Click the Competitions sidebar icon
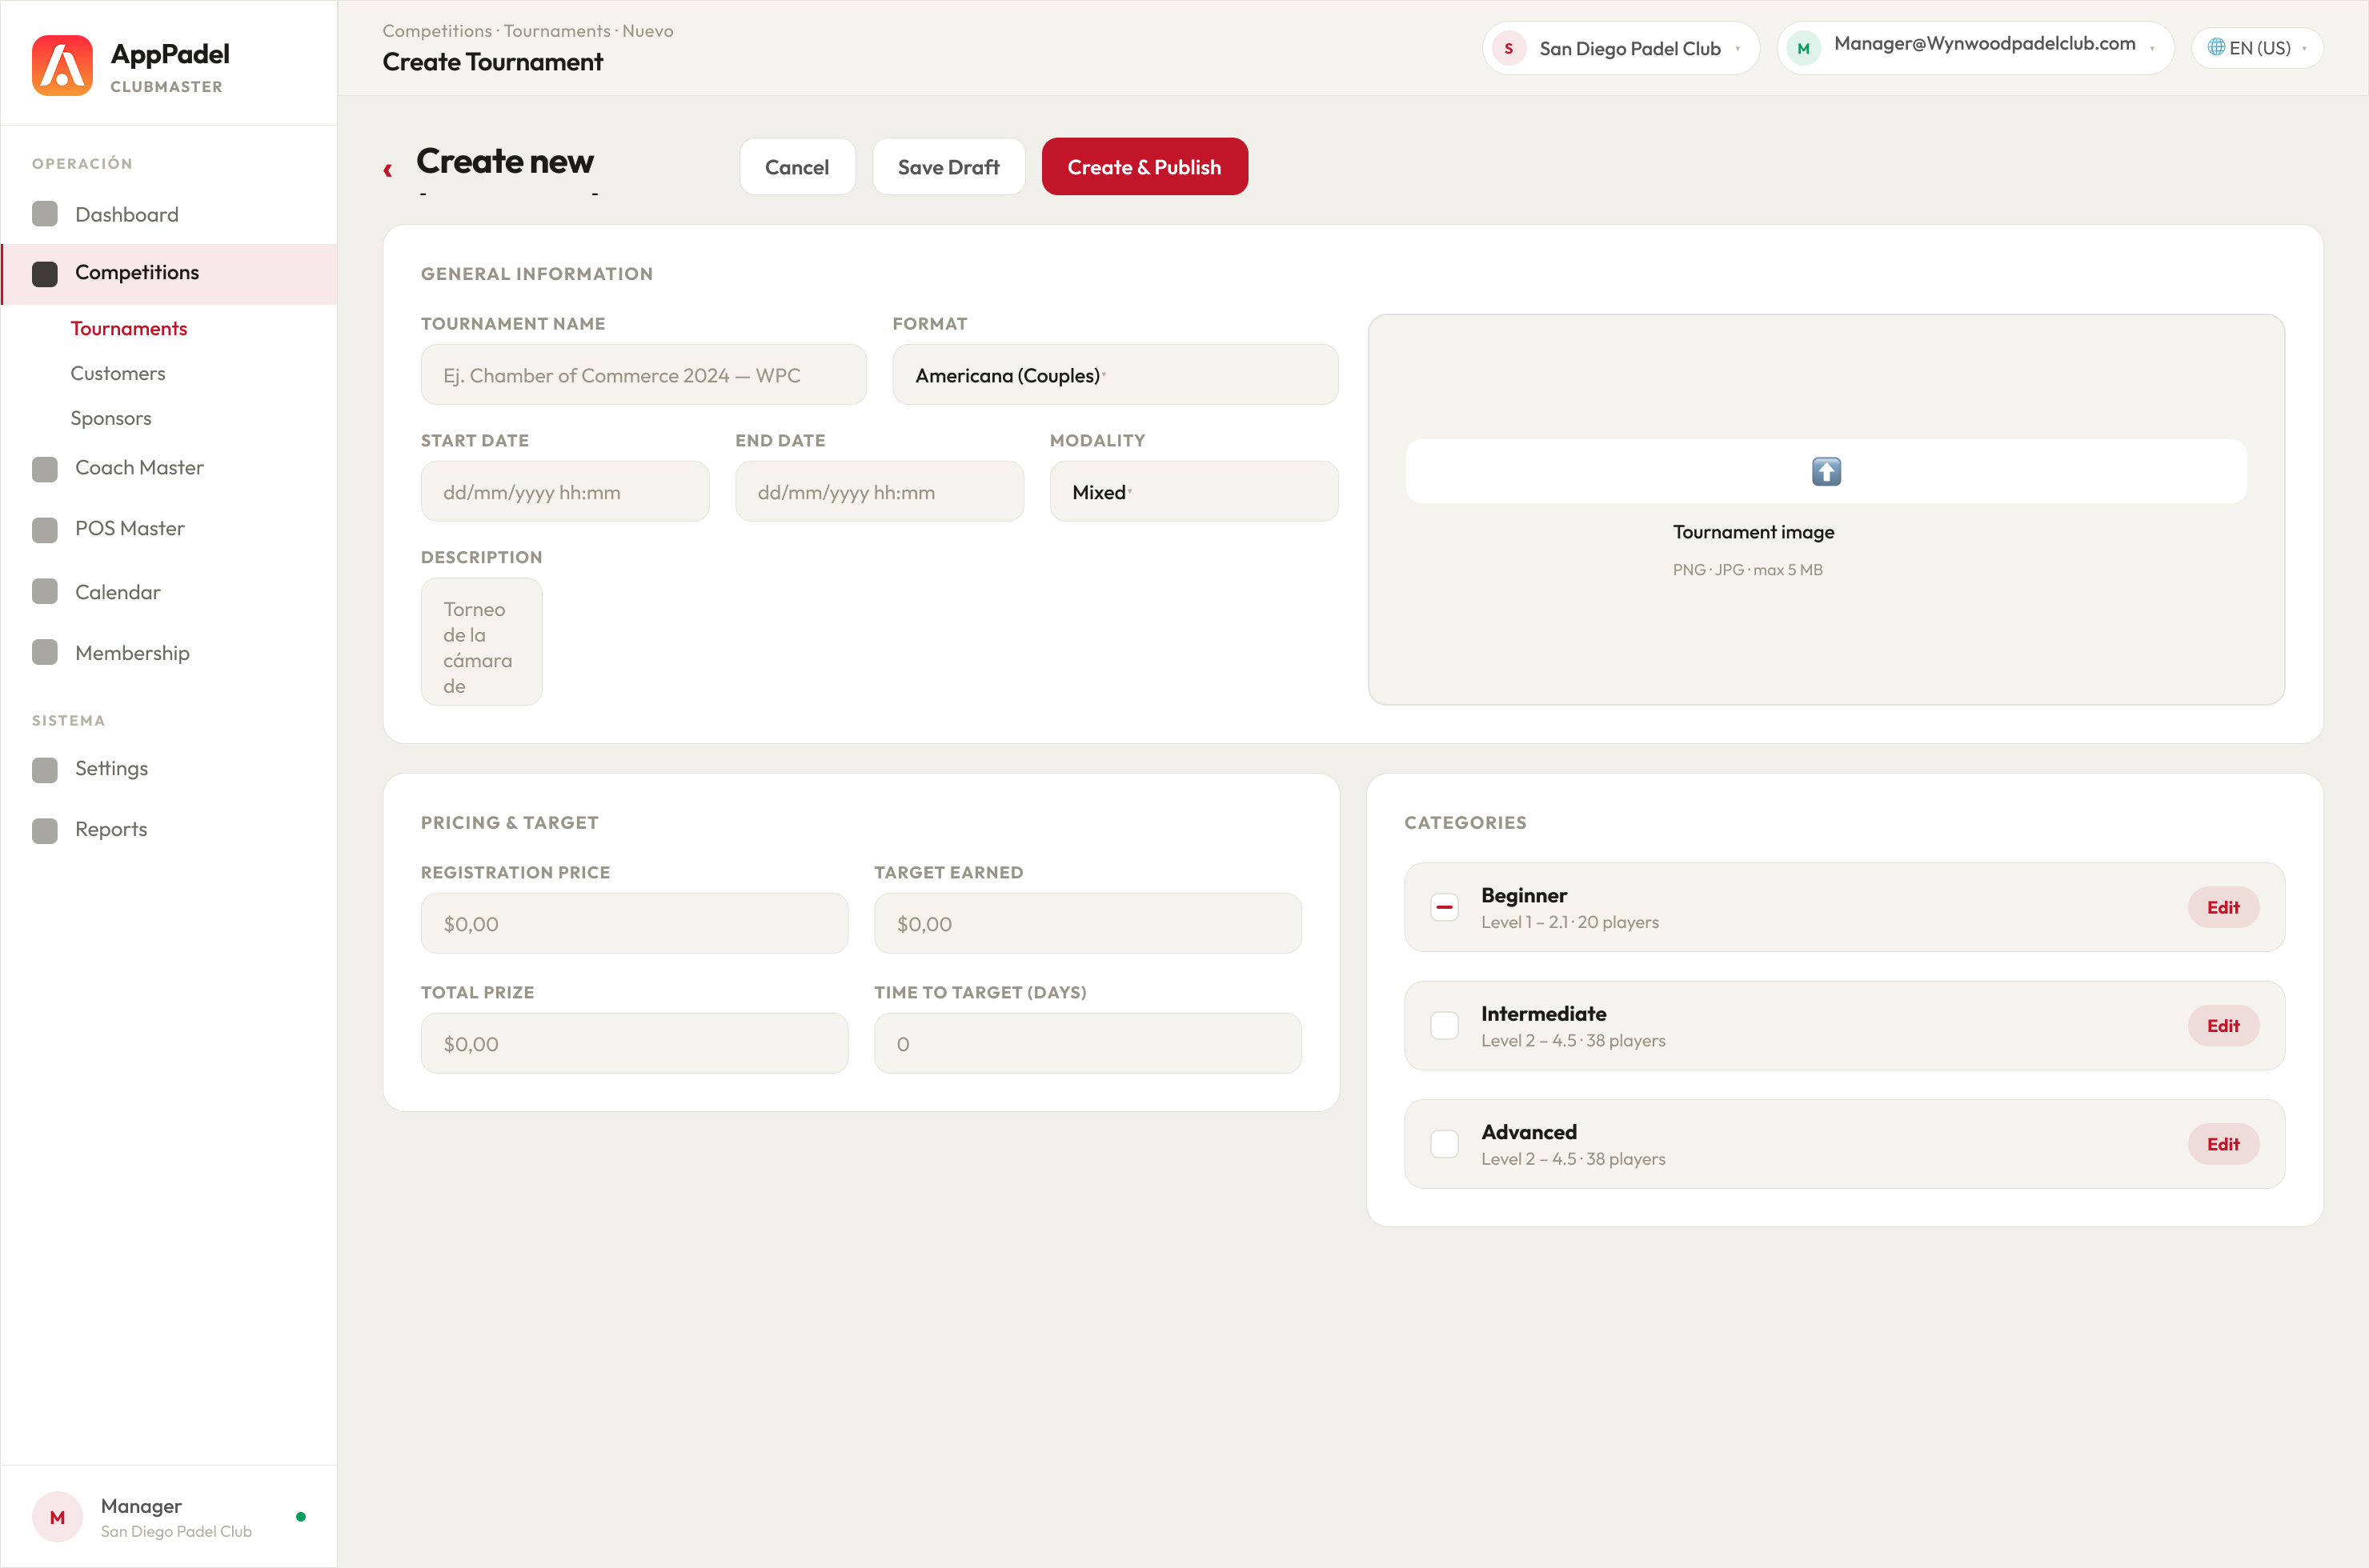Viewport: 2369px width, 1568px height. click(x=45, y=273)
